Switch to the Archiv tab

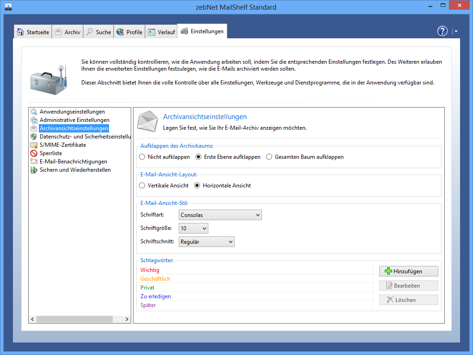pos(67,32)
